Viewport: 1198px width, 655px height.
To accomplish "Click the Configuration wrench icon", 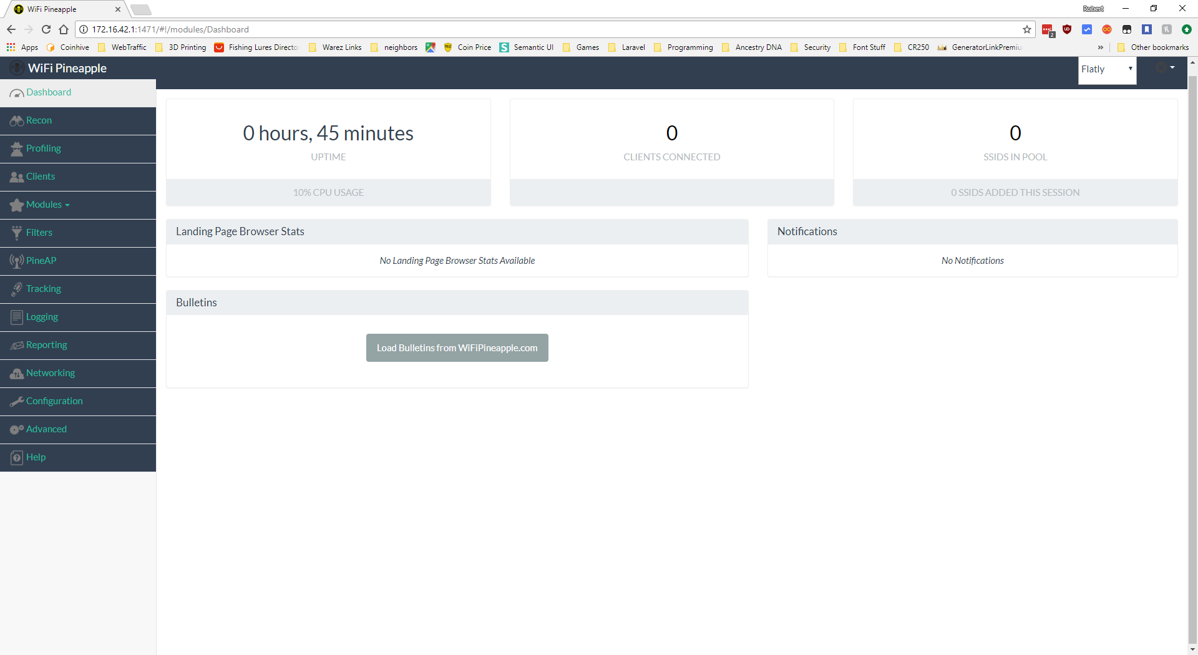I will coord(17,401).
